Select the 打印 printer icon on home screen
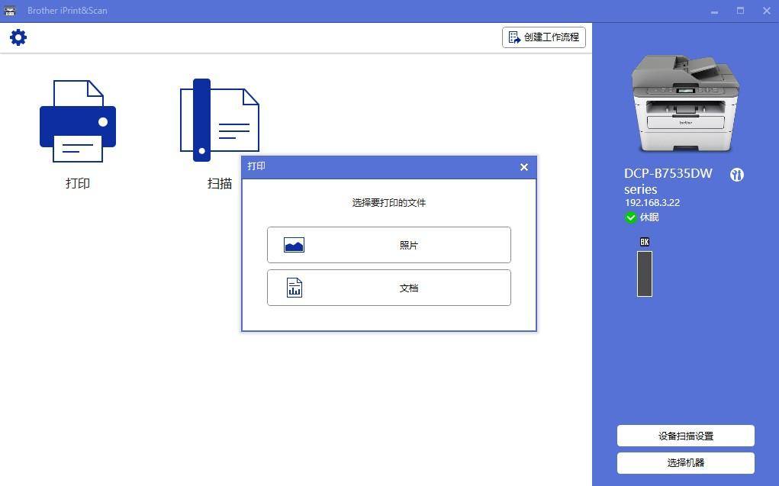 coord(77,121)
